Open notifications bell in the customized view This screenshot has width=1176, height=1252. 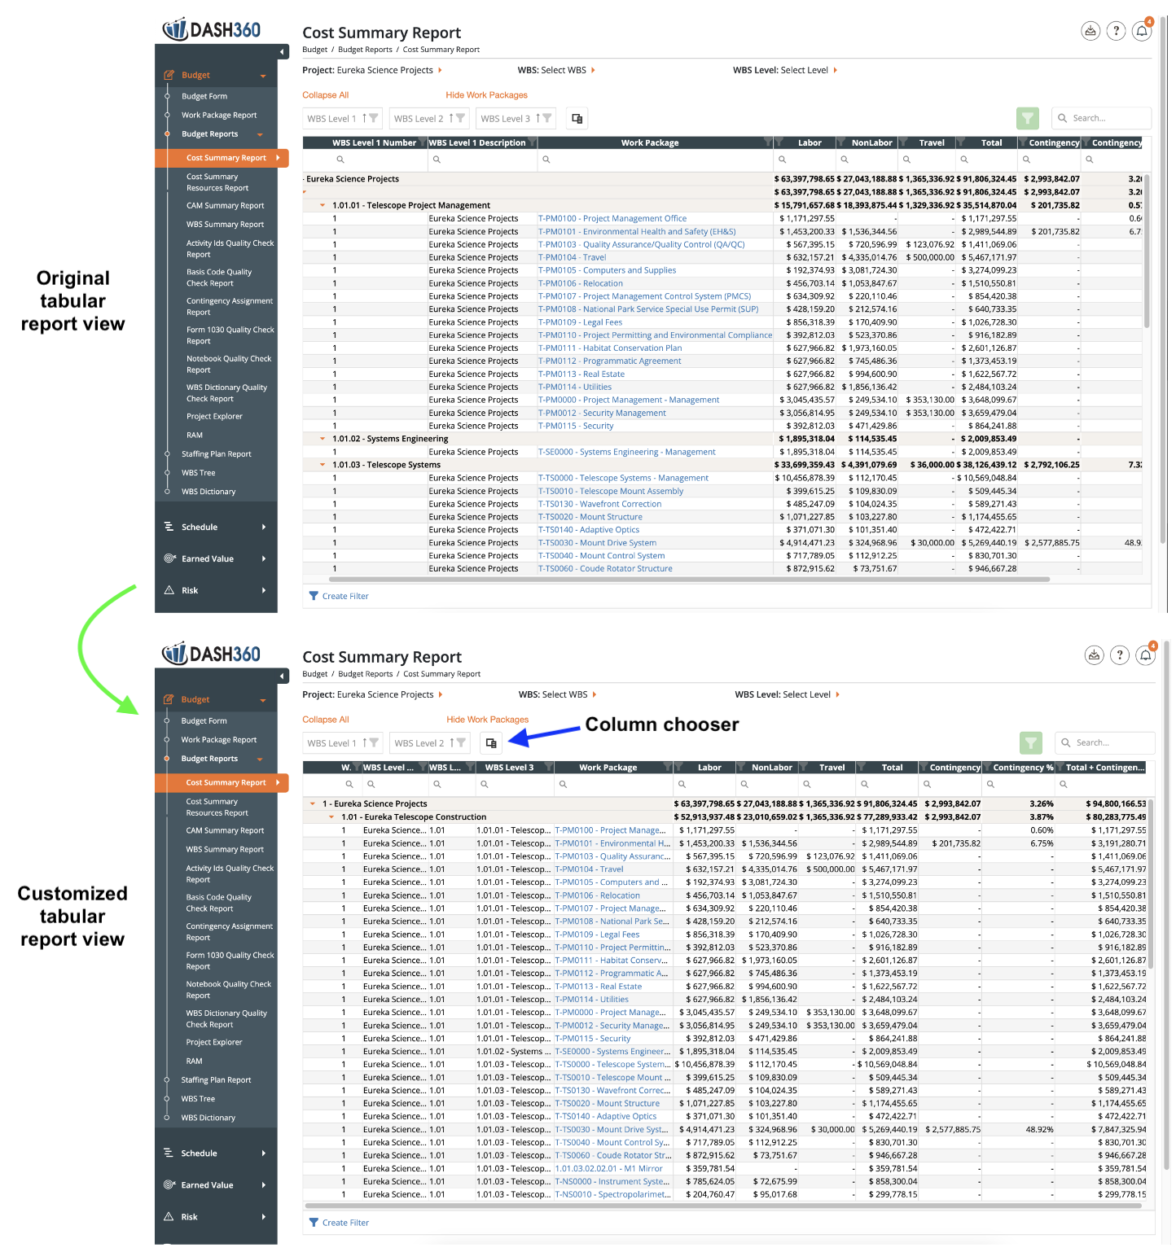[1146, 654]
